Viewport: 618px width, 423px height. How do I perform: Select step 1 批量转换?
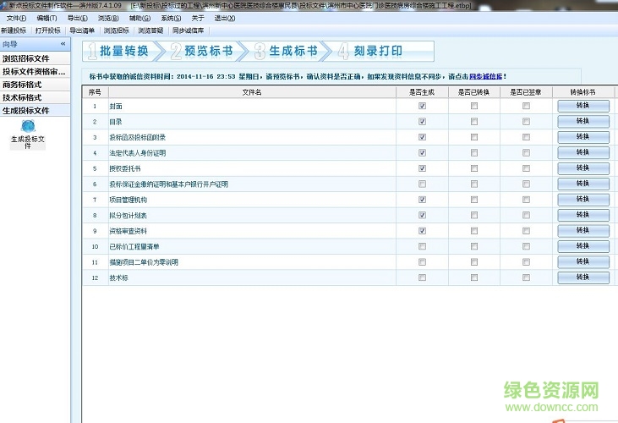point(120,51)
